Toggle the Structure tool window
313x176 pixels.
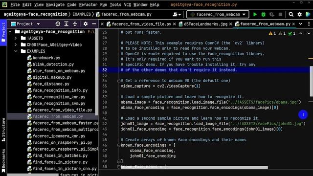[x=3, y=130]
